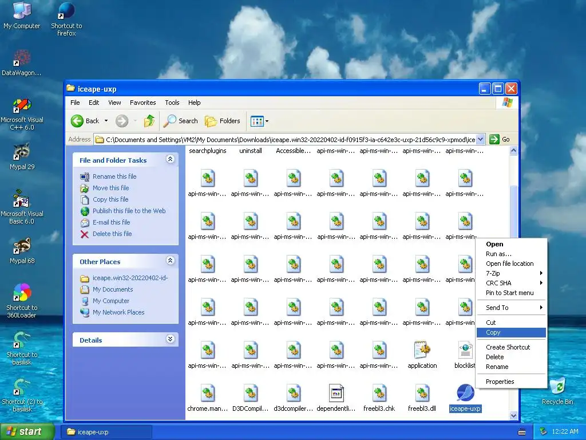The height and width of the screenshot is (440, 586).
Task: Select Microsoft Visual C++ 6.0 desktop icon
Action: (x=22, y=114)
